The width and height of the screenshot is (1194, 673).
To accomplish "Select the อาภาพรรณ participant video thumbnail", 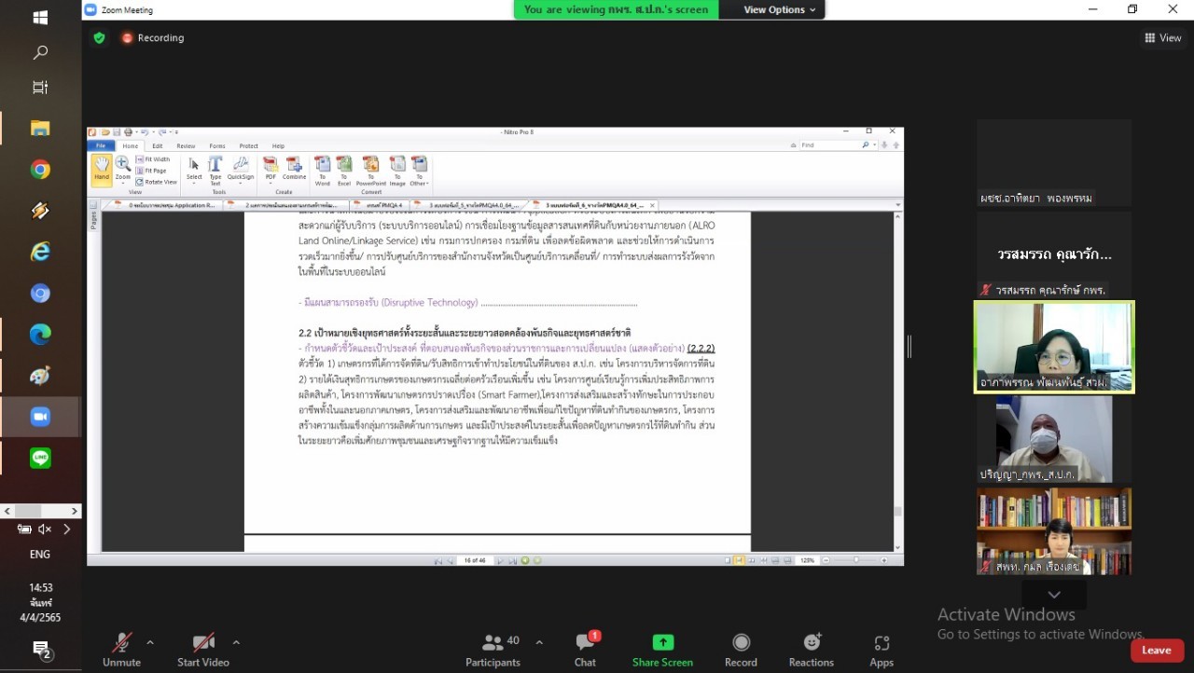I will pyautogui.click(x=1054, y=347).
